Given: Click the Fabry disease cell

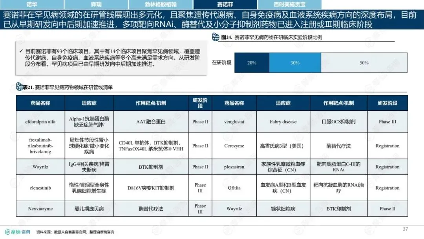Looking at the screenshot, I should click(283, 121).
